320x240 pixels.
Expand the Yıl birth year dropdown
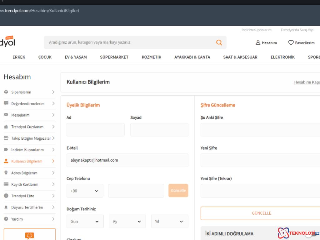pyautogui.click(x=169, y=221)
